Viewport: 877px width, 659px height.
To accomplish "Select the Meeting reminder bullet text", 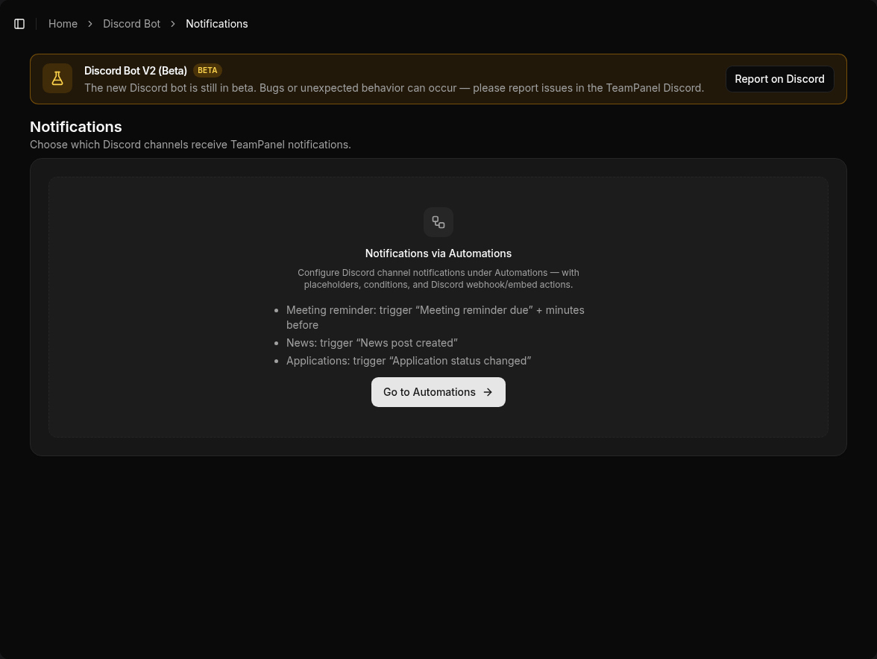I will pyautogui.click(x=436, y=318).
